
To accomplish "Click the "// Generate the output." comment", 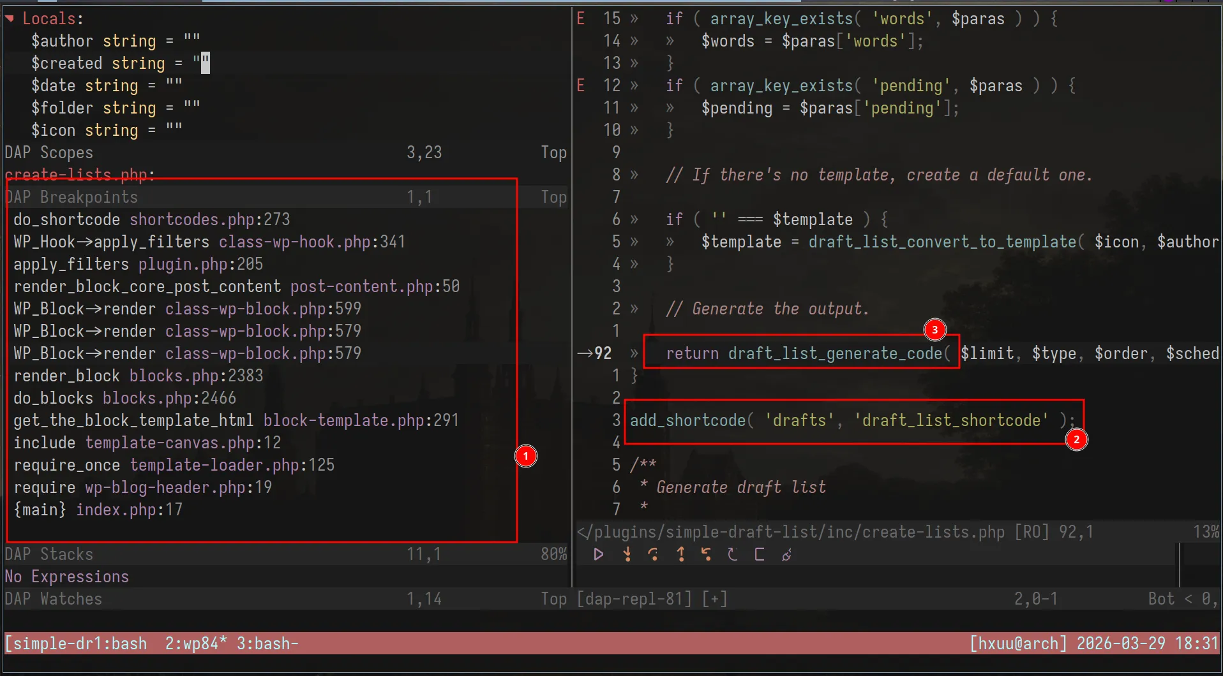I will (767, 309).
